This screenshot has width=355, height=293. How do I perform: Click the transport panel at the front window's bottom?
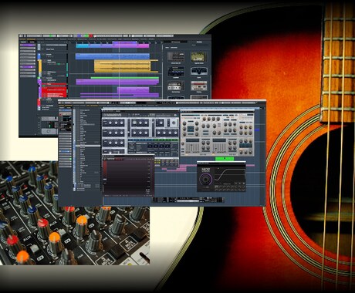click(x=188, y=200)
